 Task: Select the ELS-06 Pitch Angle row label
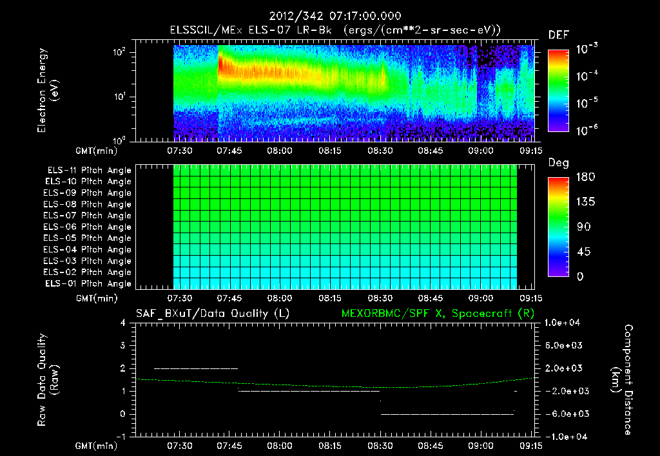88,227
